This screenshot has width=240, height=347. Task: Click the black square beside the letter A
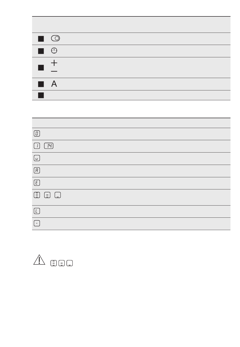point(41,84)
